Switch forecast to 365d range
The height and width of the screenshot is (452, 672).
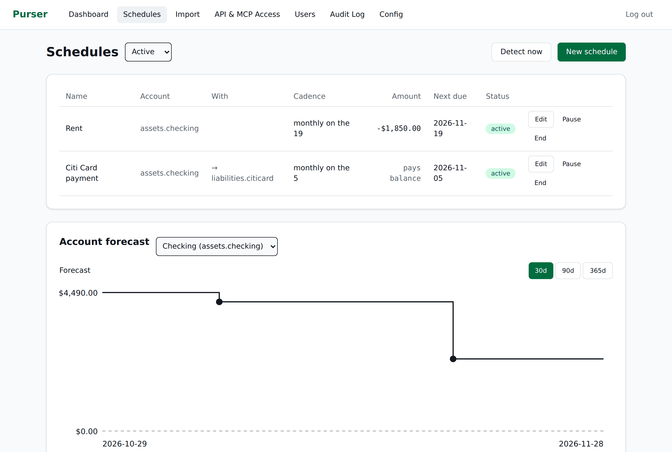(597, 270)
